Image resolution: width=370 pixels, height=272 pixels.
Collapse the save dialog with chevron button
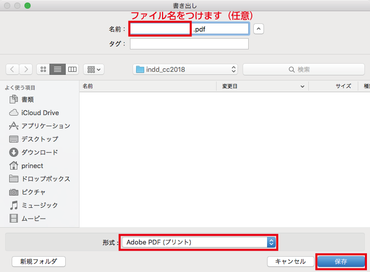[259, 29]
